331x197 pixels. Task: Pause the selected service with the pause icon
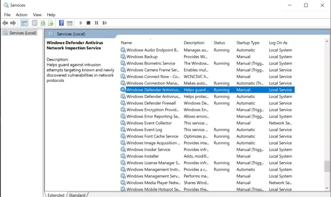point(96,23)
